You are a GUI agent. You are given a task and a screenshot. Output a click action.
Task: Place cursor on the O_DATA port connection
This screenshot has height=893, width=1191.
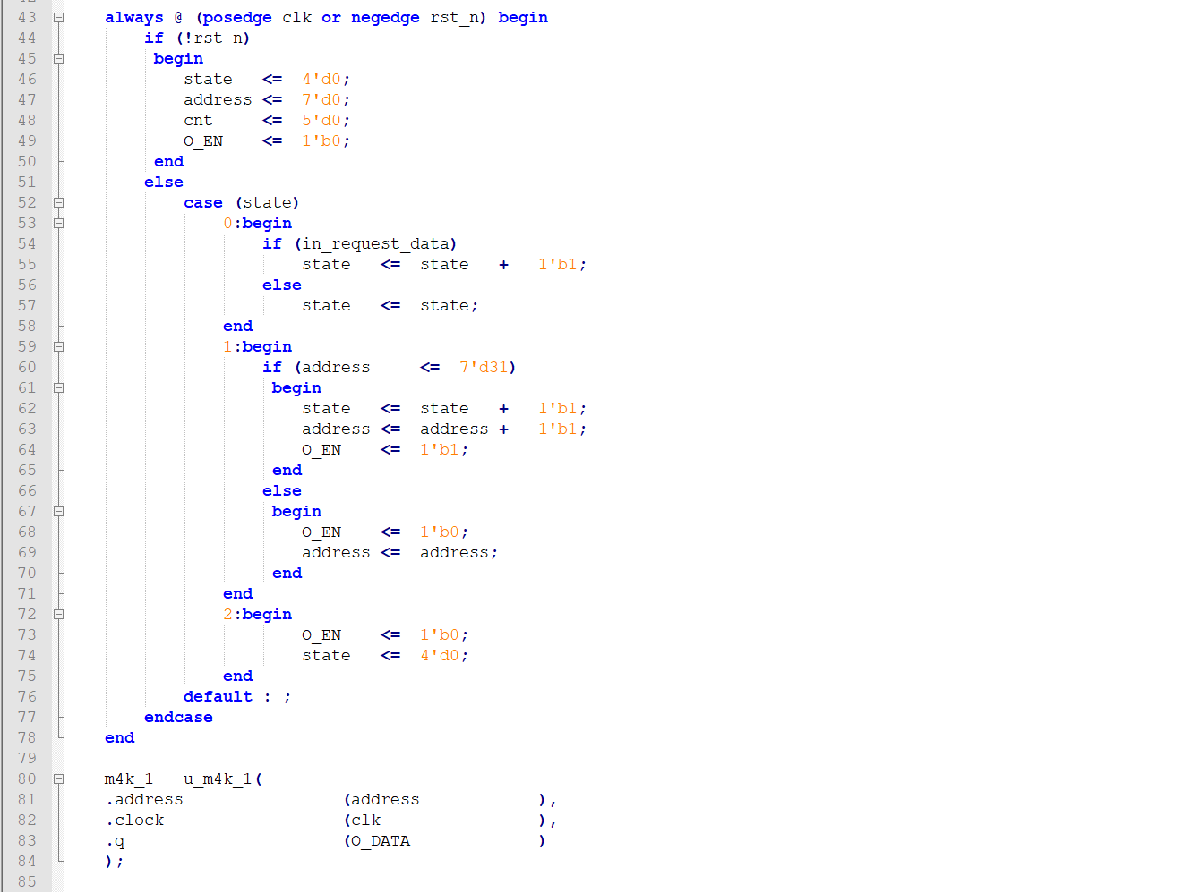click(381, 841)
